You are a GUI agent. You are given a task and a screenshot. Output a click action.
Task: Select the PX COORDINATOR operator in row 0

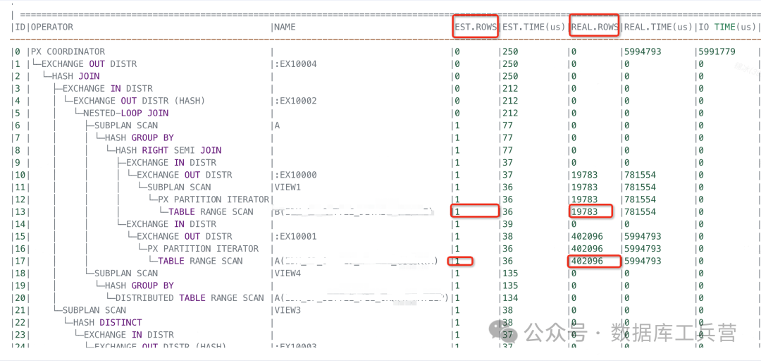[x=68, y=51]
